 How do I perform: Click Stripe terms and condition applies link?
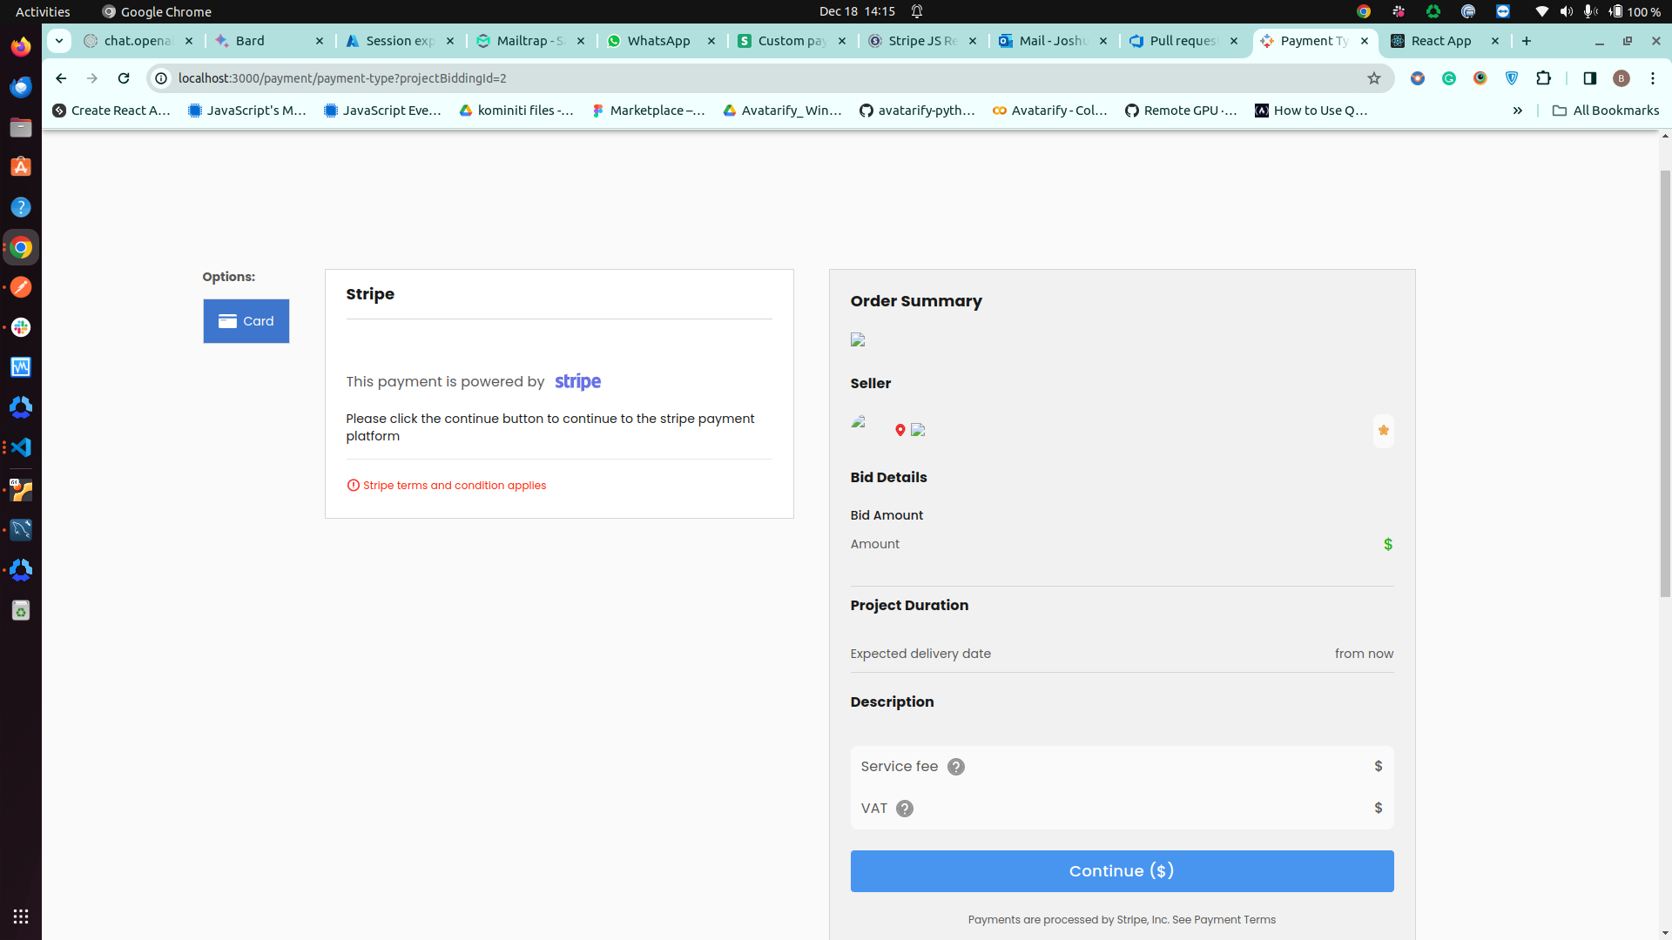[x=454, y=486]
